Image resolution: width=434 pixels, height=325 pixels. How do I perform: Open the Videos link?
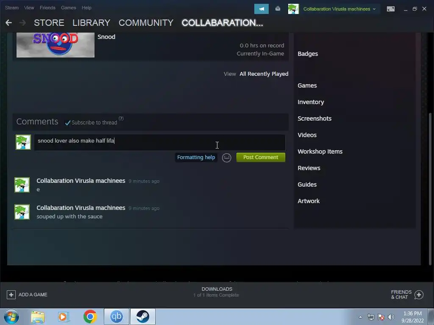[307, 135]
